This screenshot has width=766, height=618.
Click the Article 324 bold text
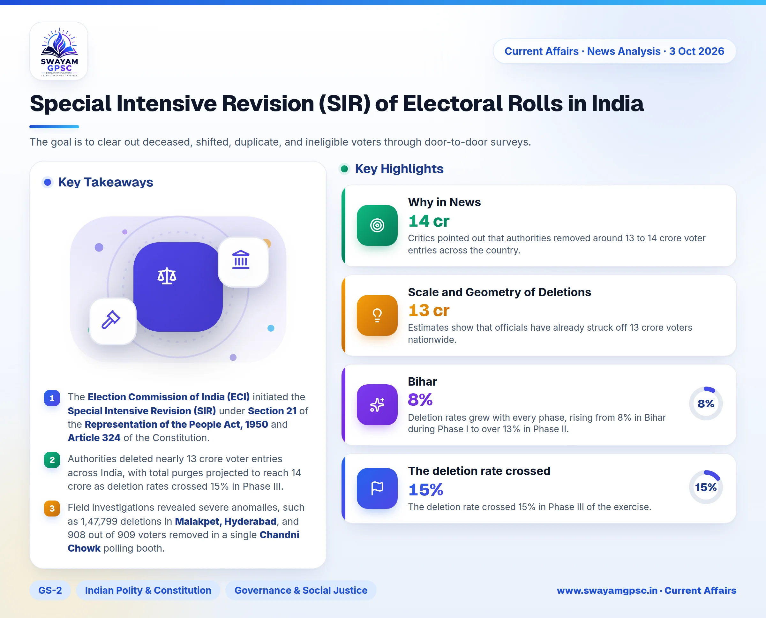94,438
